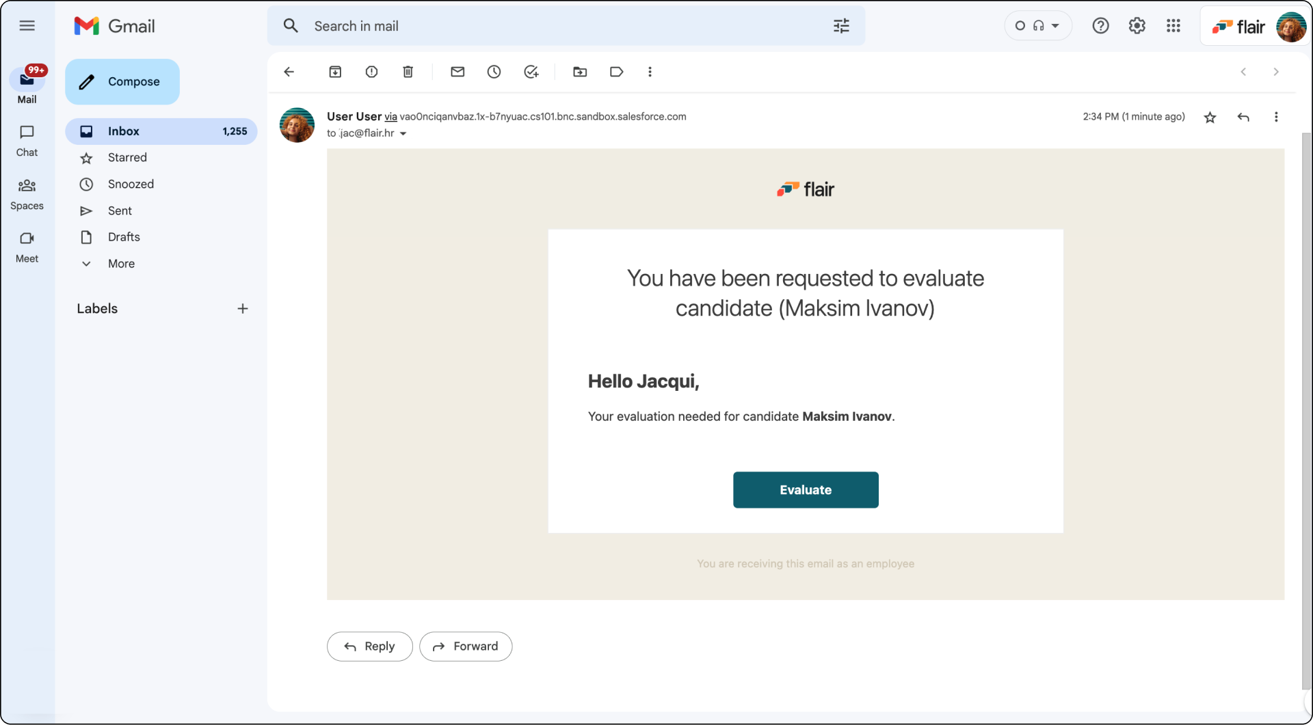Open advanced search filters
This screenshot has width=1313, height=725.
(x=841, y=25)
